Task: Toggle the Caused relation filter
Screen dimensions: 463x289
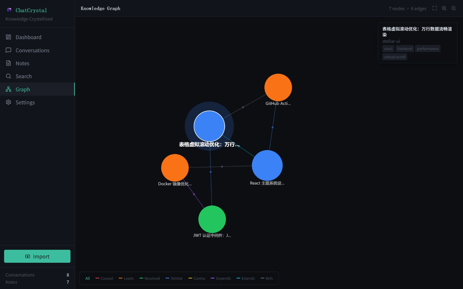Action: pyautogui.click(x=104, y=278)
